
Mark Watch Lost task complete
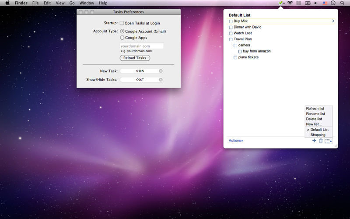click(x=231, y=34)
